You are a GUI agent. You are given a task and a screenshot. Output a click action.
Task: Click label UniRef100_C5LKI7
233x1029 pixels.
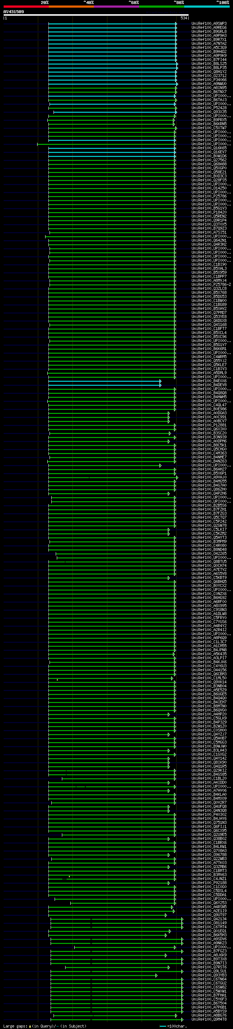[x=209, y=530]
